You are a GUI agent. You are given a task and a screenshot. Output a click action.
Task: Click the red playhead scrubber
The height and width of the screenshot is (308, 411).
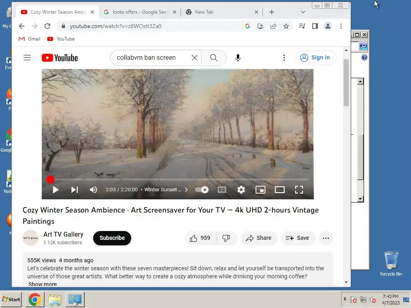[x=50, y=180]
